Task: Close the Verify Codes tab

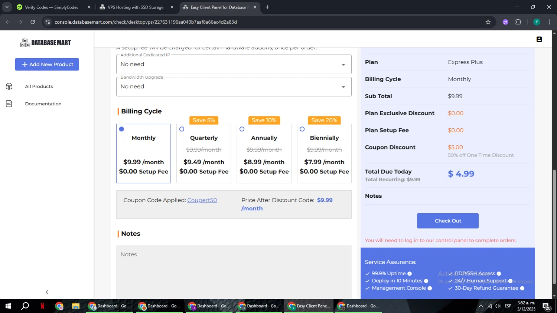Action: coord(89,7)
